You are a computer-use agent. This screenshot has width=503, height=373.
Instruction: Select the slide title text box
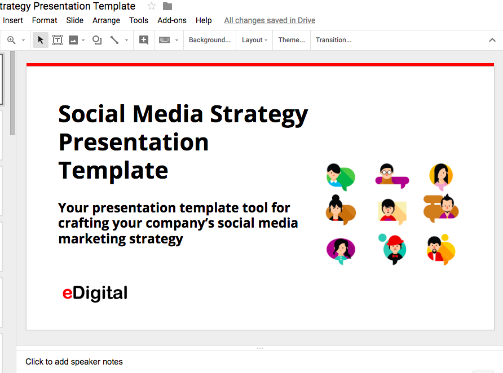pyautogui.click(x=183, y=142)
